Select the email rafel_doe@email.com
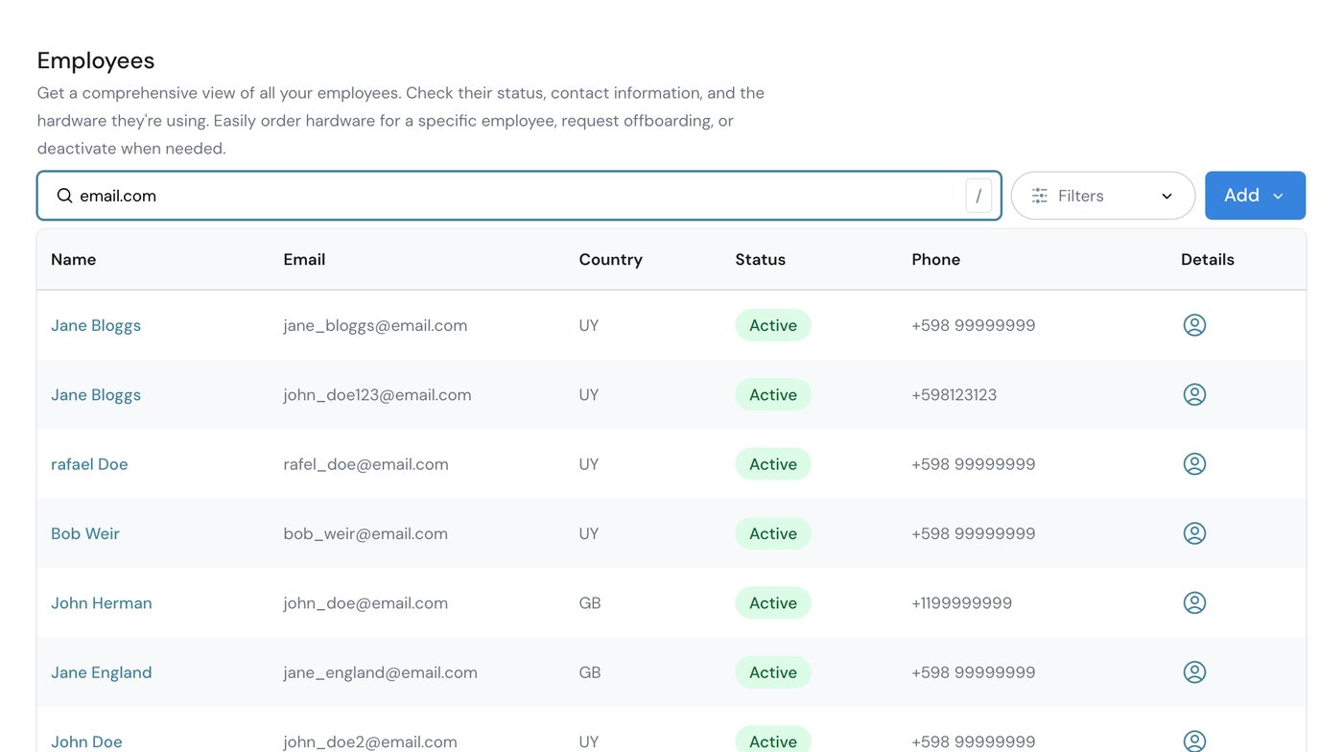Viewport: 1343px width, 752px height. [x=366, y=464]
